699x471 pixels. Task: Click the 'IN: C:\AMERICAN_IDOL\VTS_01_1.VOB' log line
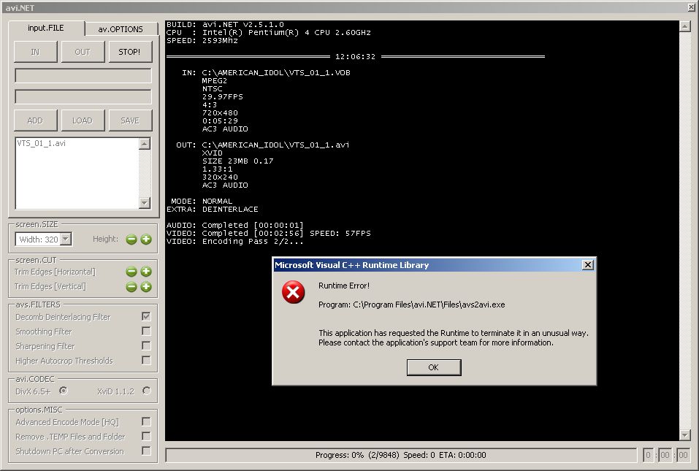266,72
